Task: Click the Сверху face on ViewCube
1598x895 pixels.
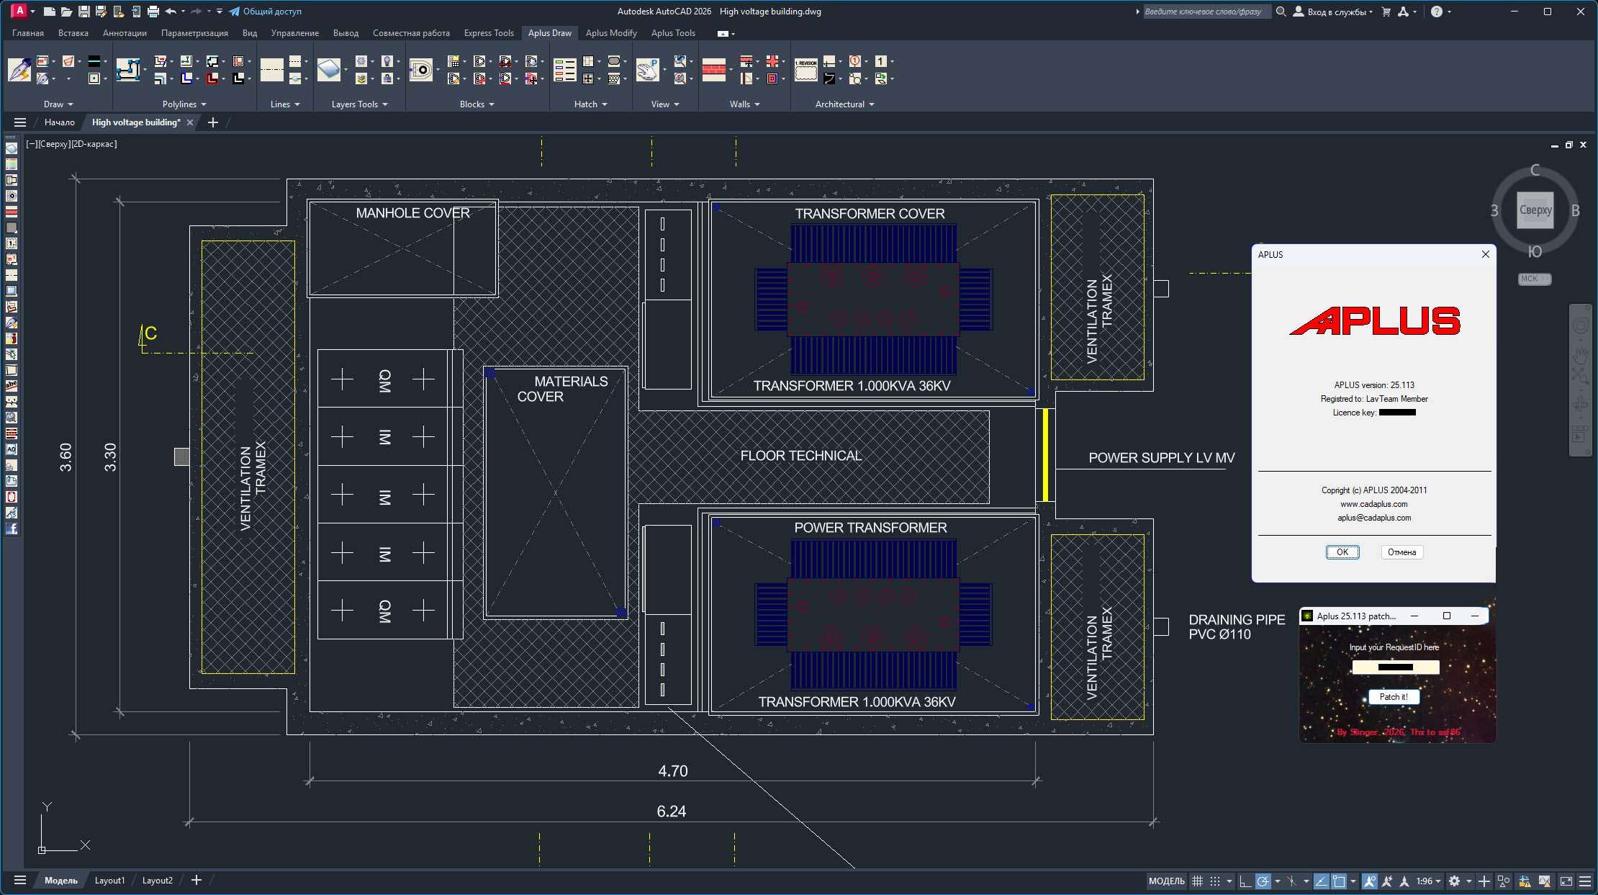Action: [x=1535, y=210]
